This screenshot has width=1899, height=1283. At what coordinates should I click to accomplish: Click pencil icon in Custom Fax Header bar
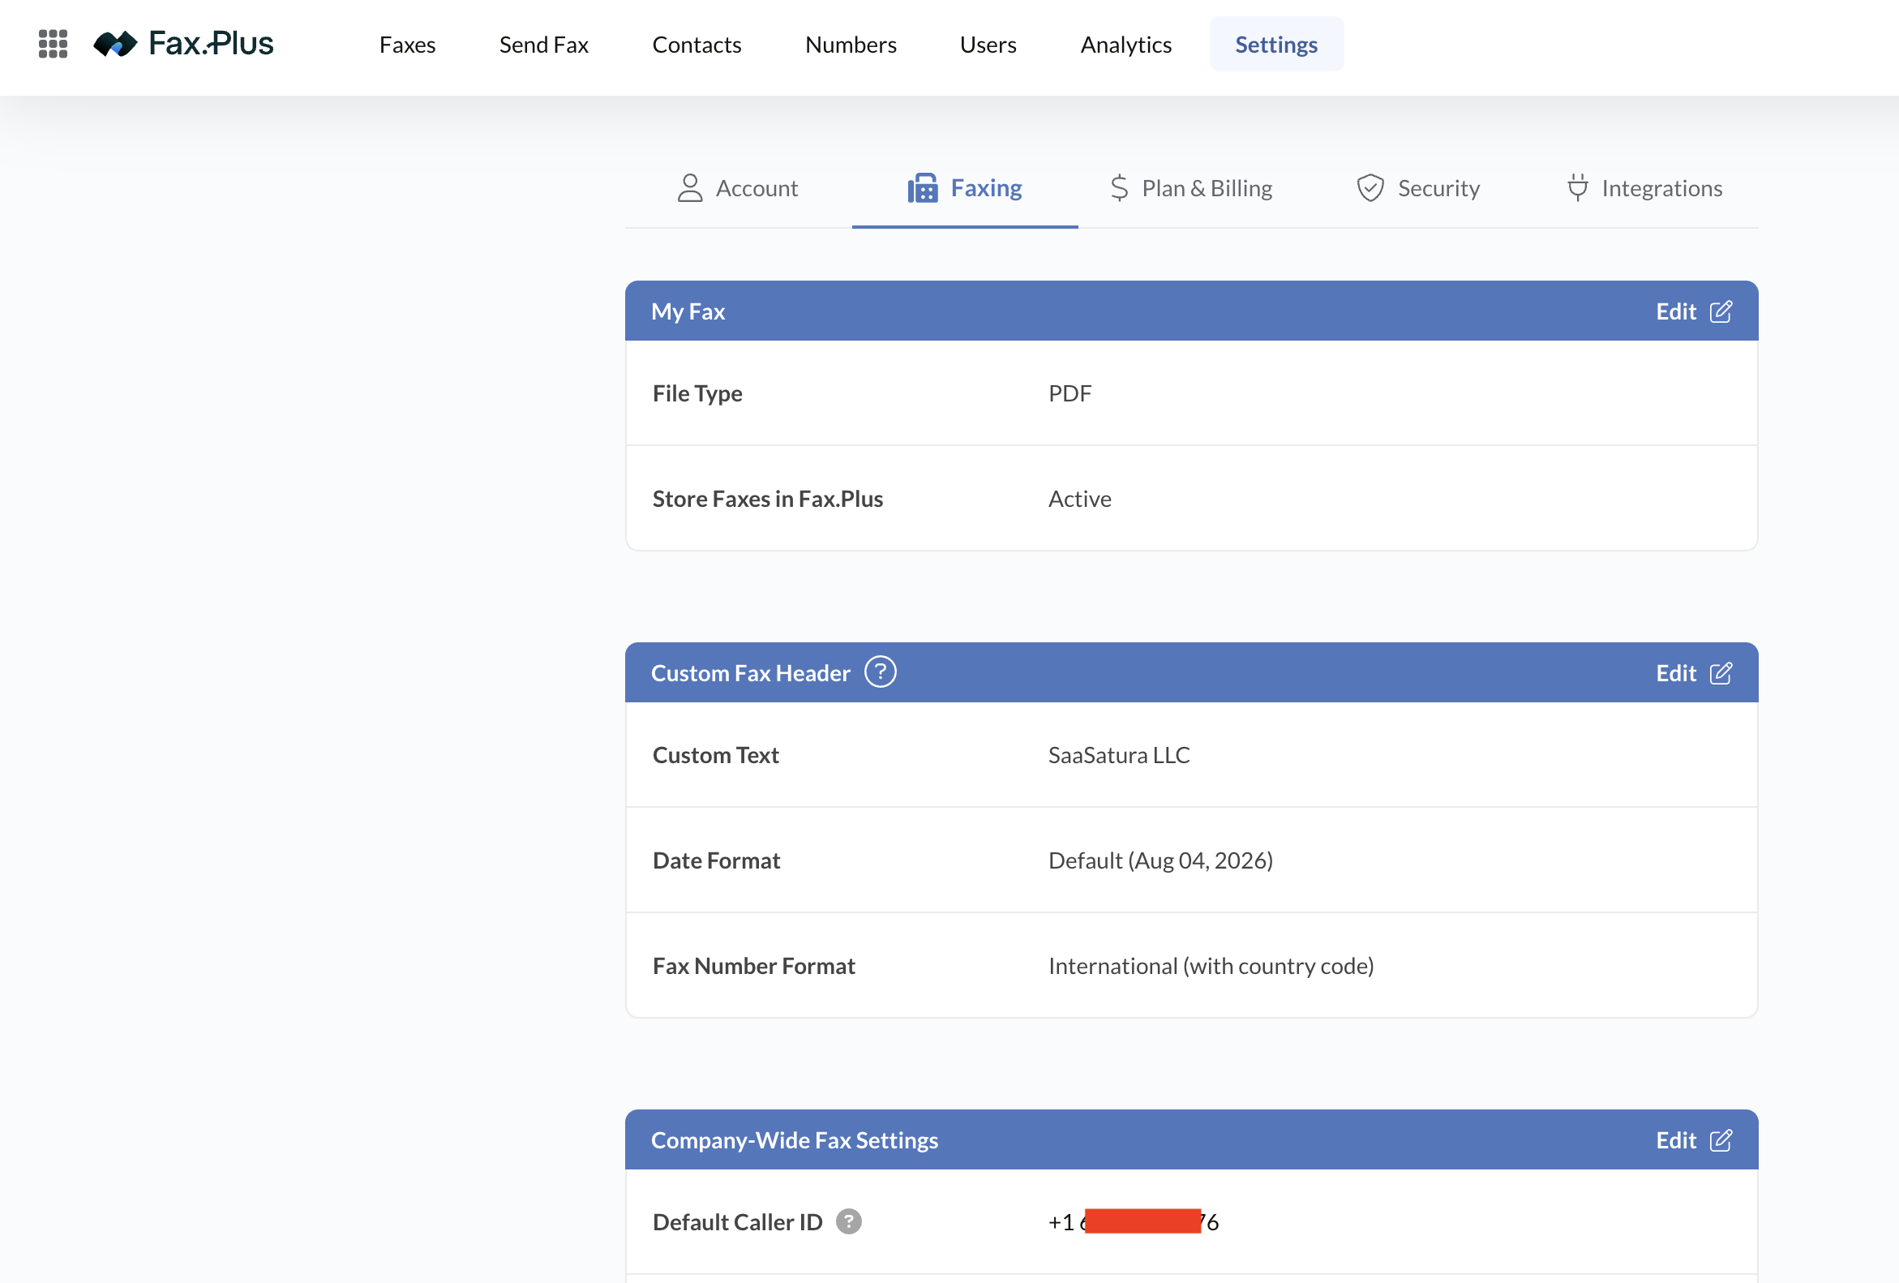1720,672
